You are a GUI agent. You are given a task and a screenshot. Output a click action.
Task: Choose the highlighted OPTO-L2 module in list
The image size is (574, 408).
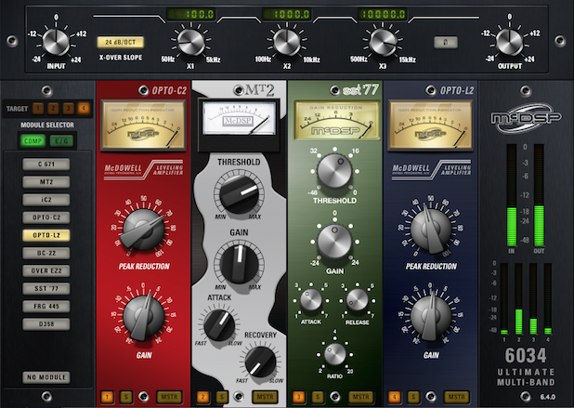46,235
